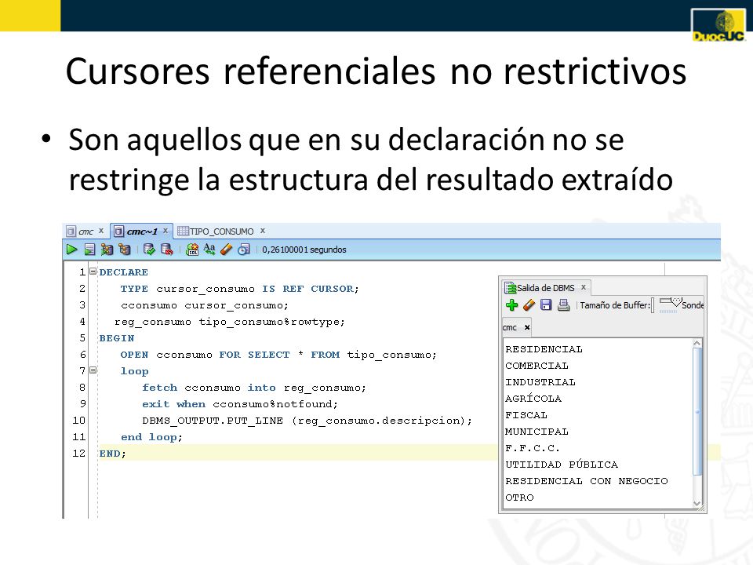Viewport: 753px width, 565px height.
Task: Click the Run Script icon
Action: point(89,250)
